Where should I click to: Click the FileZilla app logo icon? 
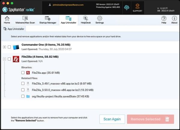pyautogui.click(x=16, y=59)
